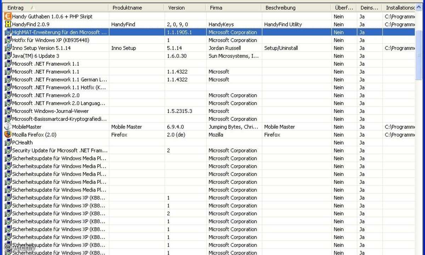Click version cell 1.5.2315.3

pos(179,111)
